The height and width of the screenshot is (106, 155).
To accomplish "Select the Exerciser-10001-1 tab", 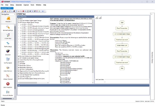I will (7, 8).
